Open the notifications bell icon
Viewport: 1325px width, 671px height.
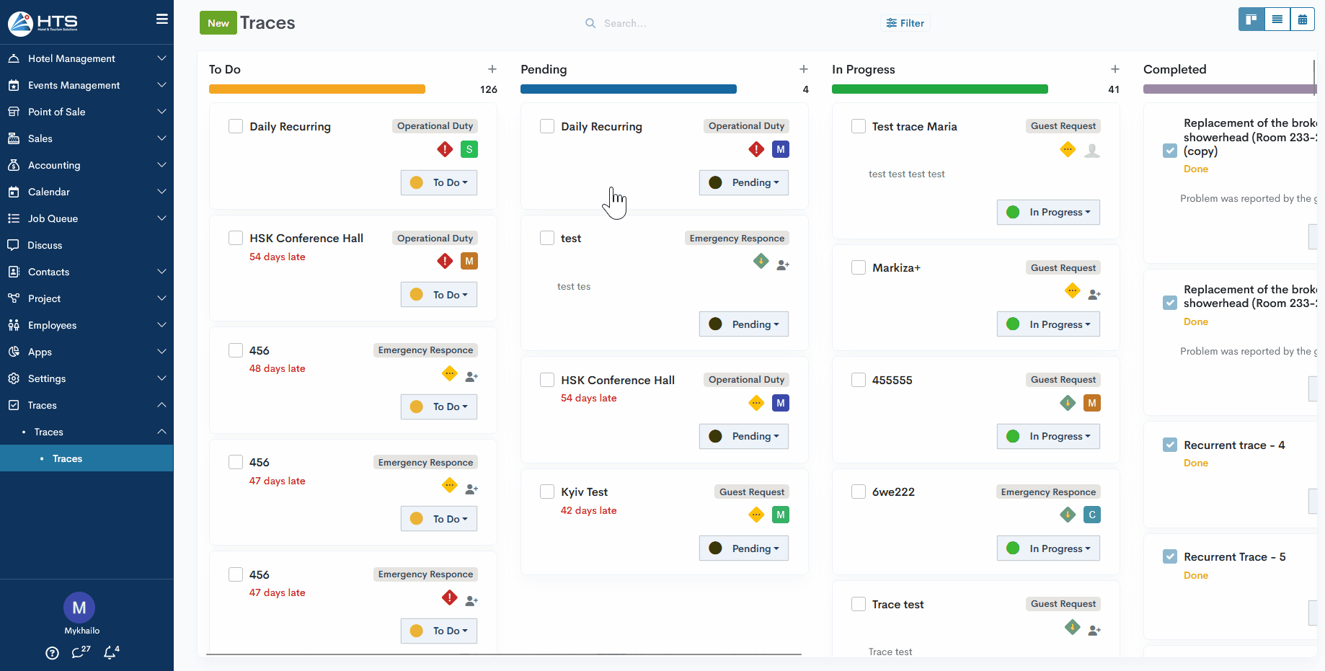(x=110, y=652)
